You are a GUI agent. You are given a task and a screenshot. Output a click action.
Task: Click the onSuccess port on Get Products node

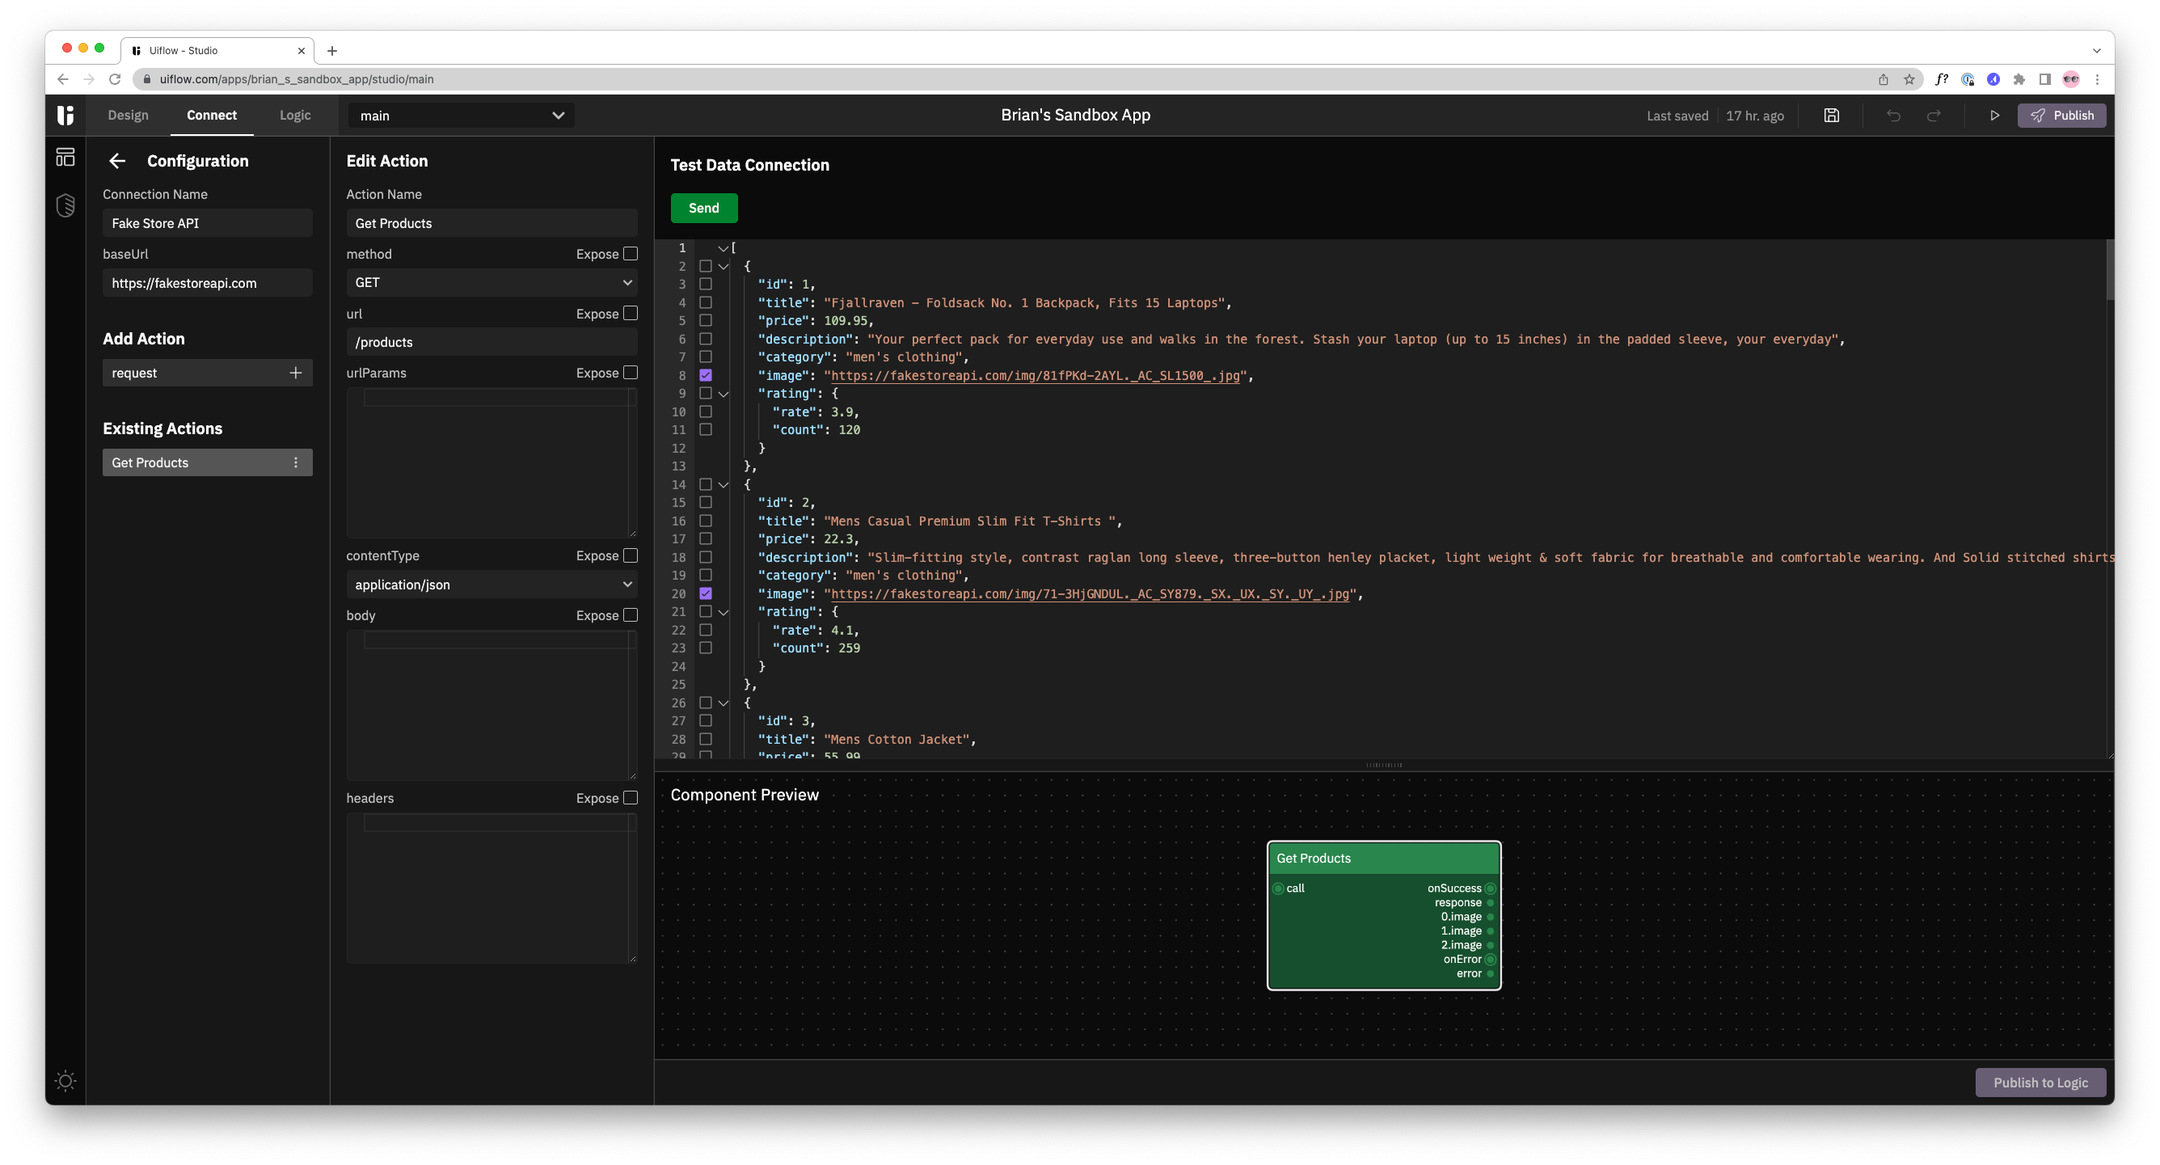[1490, 889]
